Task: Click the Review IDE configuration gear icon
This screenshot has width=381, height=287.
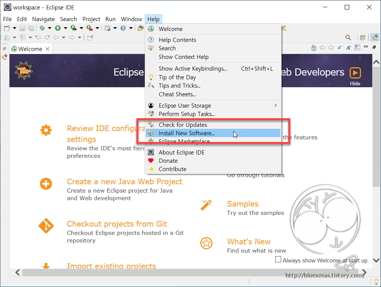Action: click(46, 130)
